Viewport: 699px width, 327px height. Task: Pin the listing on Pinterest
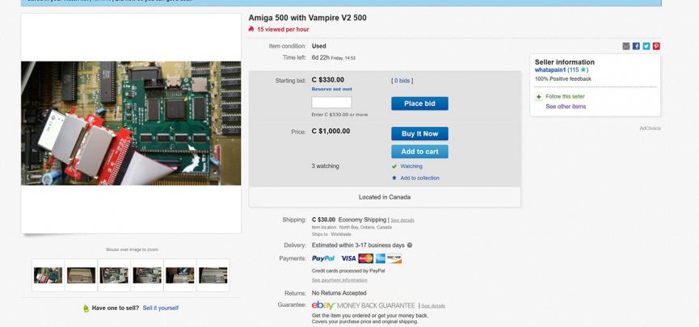tap(656, 46)
